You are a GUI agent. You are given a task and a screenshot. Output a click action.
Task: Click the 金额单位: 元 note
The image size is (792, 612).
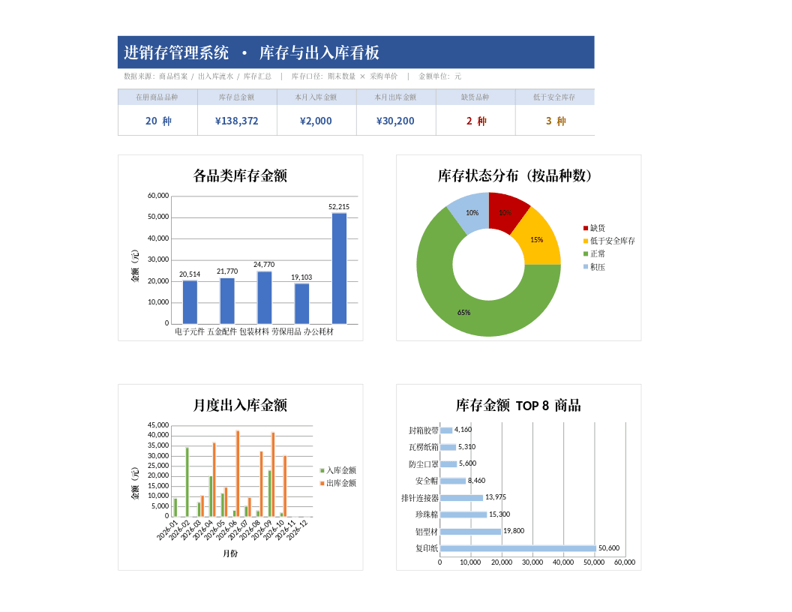440,76
